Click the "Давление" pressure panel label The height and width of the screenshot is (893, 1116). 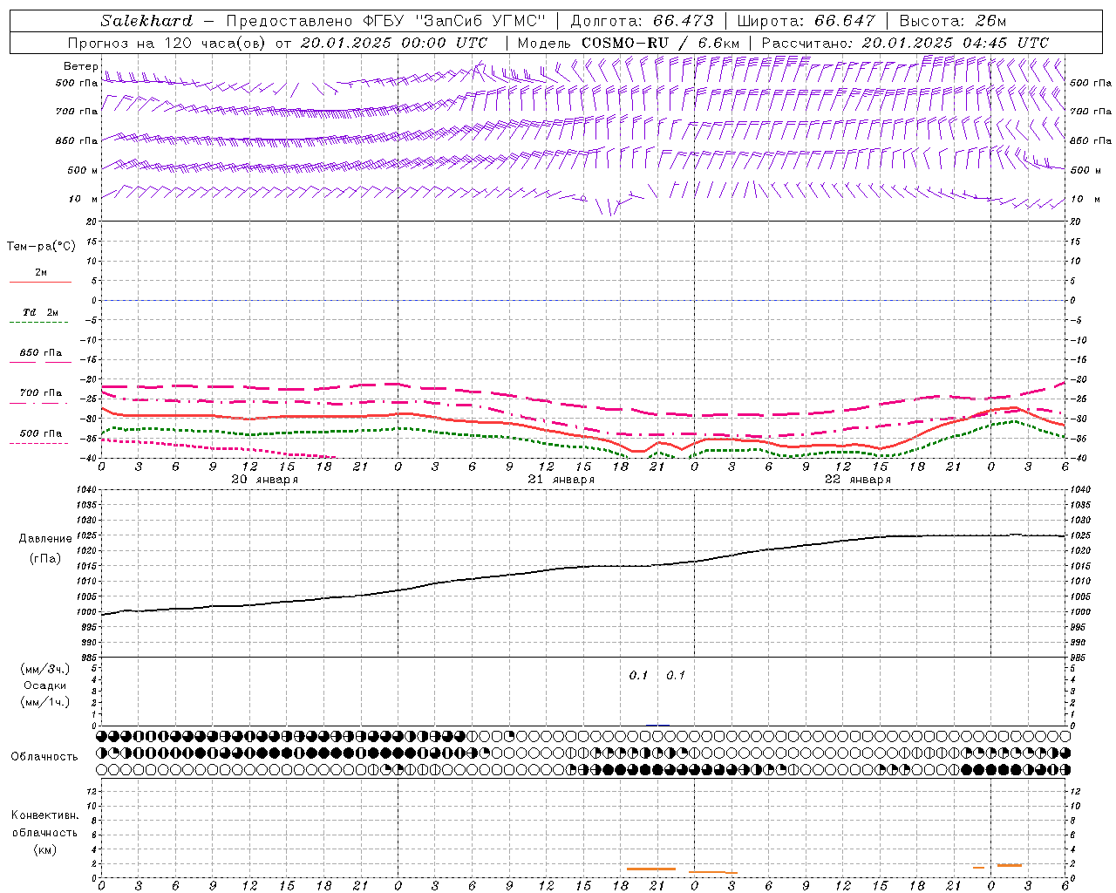click(45, 538)
